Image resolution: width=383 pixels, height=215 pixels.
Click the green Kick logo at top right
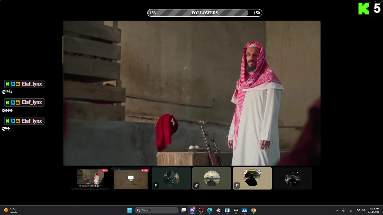pos(364,9)
